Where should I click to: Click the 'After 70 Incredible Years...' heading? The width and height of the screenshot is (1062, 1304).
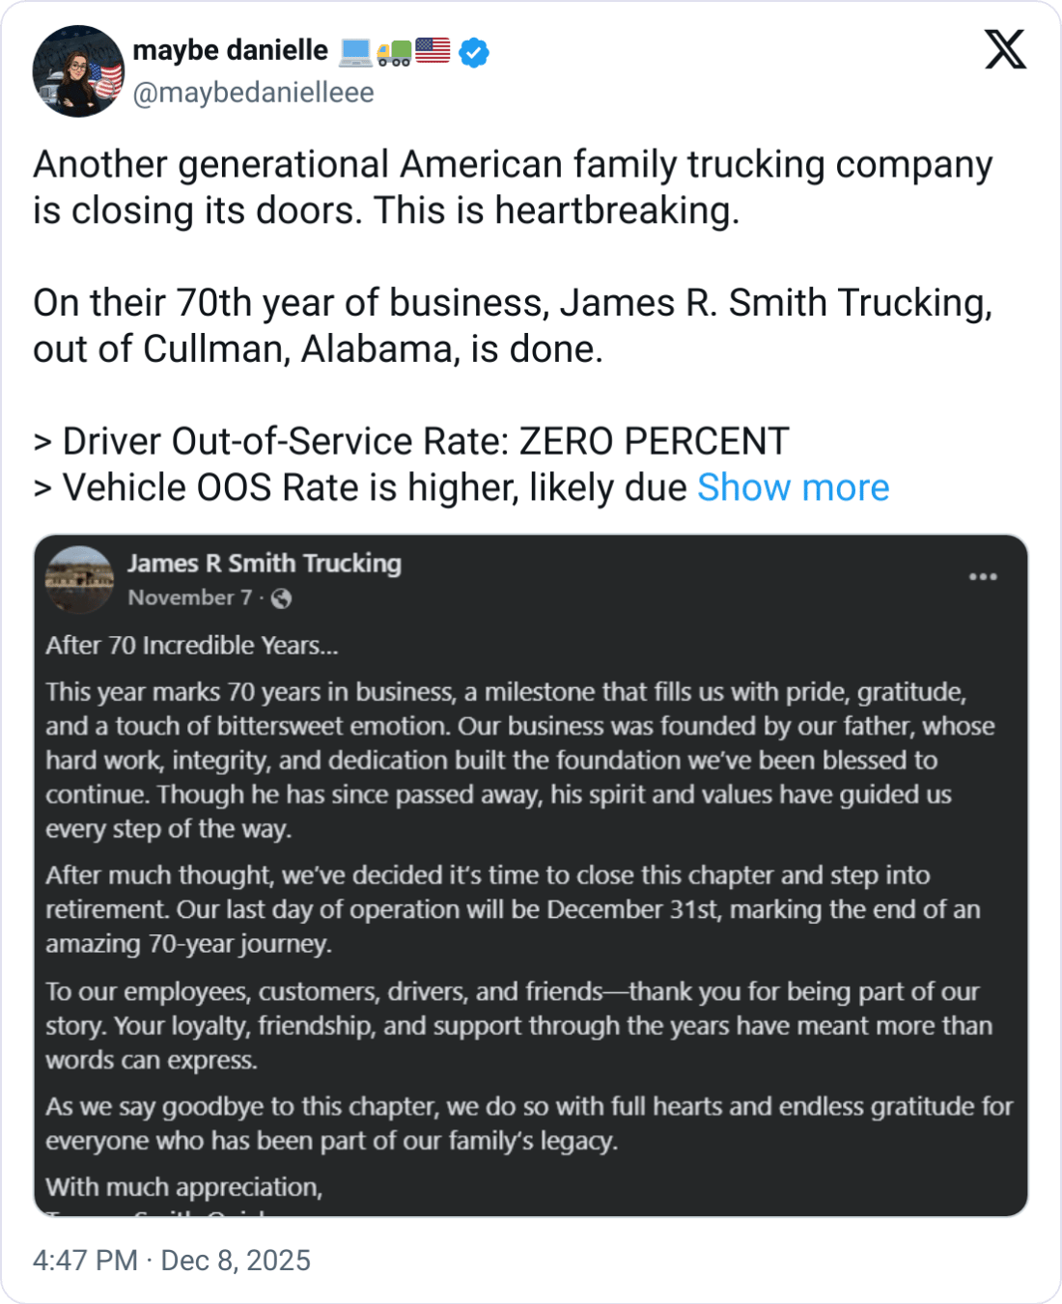(192, 646)
